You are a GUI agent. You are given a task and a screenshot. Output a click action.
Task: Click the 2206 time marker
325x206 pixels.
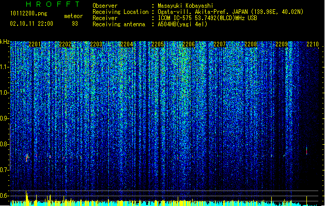point(189,44)
